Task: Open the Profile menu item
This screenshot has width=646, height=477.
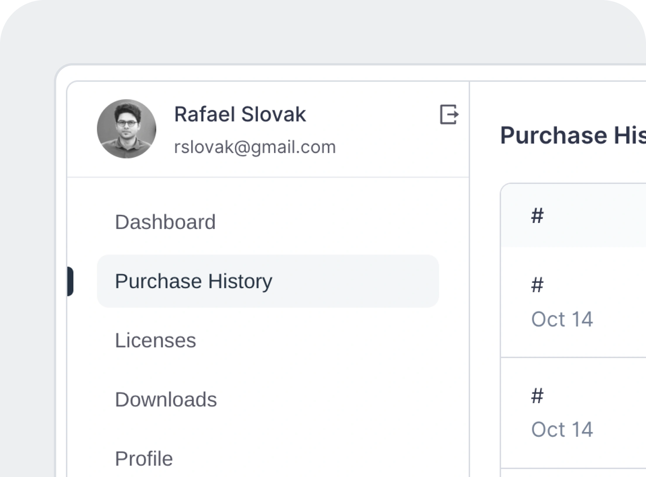Action: 144,458
